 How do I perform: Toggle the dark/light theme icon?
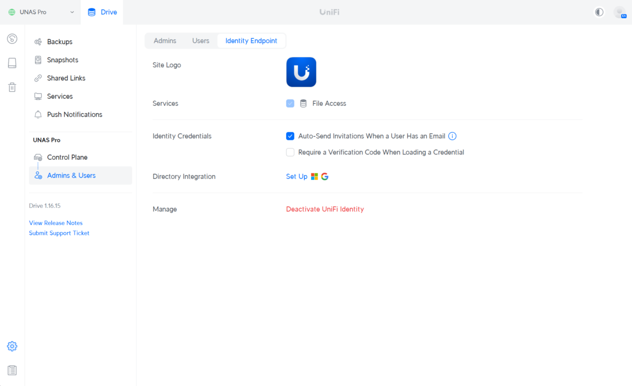coord(600,12)
